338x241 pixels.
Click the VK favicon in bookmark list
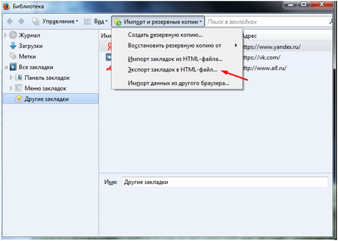point(109,58)
